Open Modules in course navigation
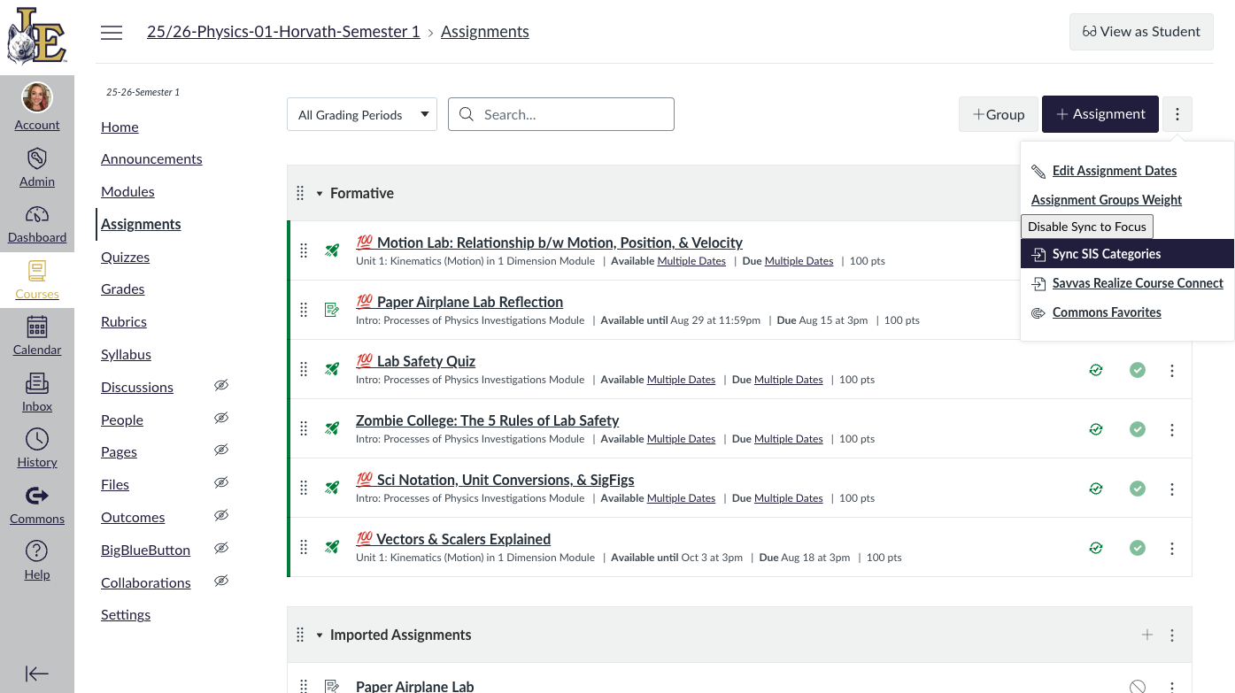Viewport: 1235px width, 693px height. click(x=127, y=192)
